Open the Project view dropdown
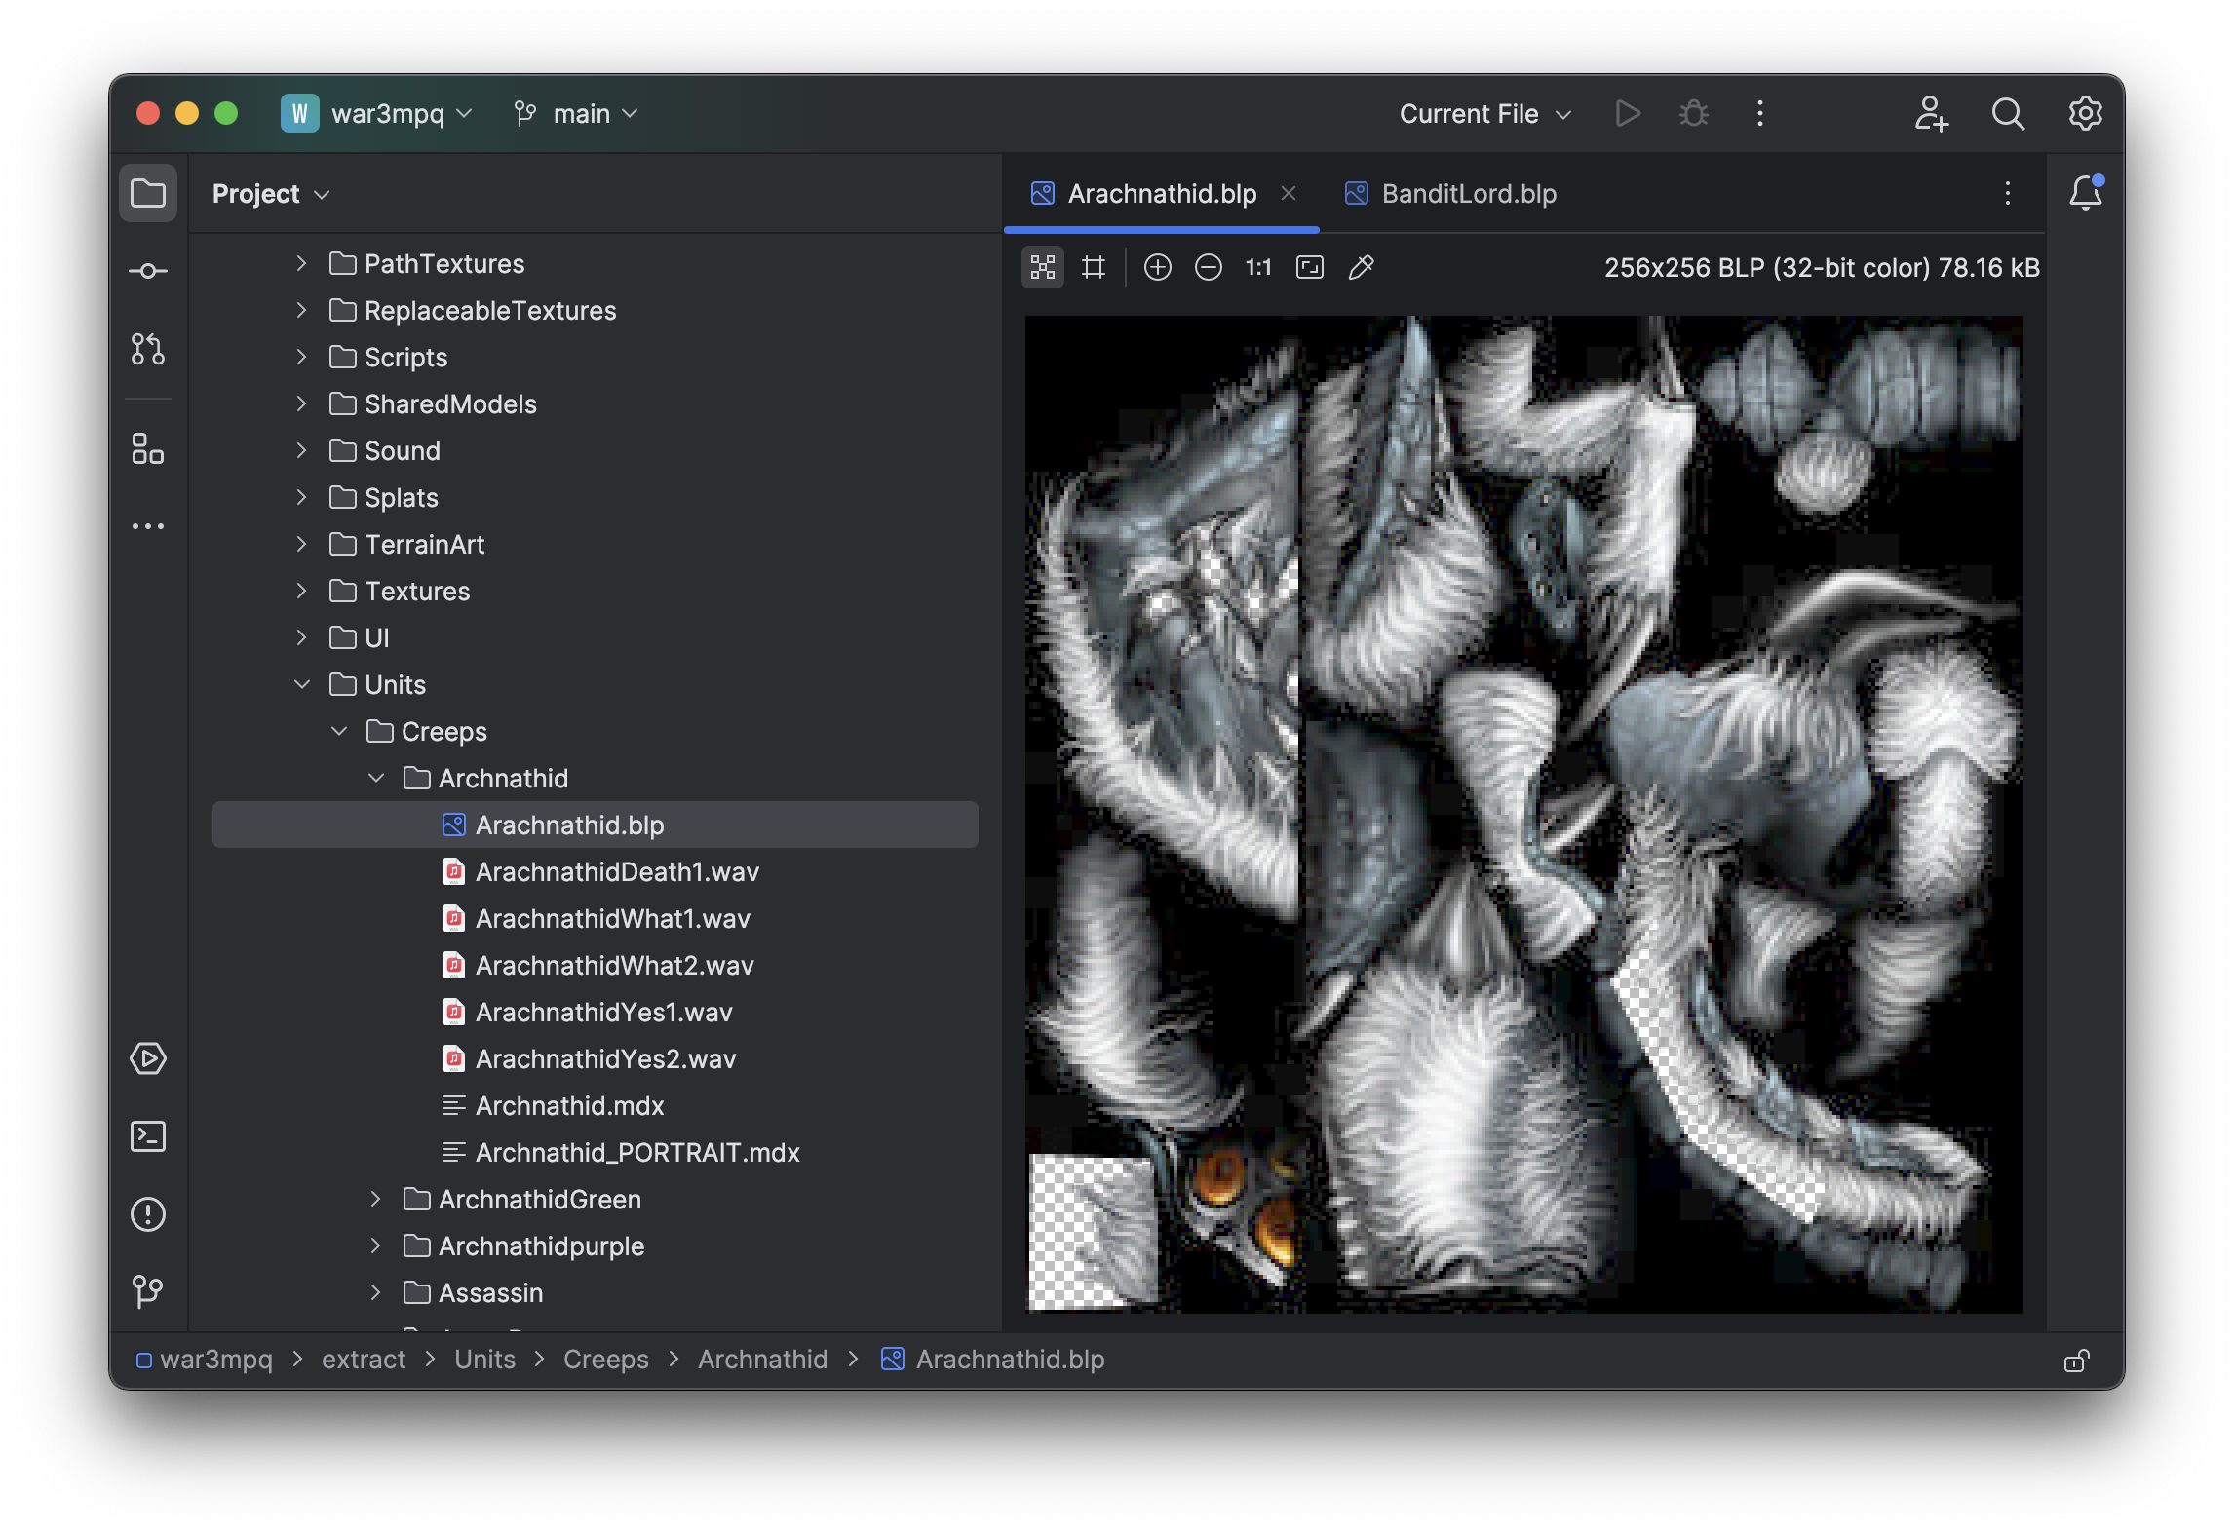This screenshot has width=2234, height=1534. (271, 193)
